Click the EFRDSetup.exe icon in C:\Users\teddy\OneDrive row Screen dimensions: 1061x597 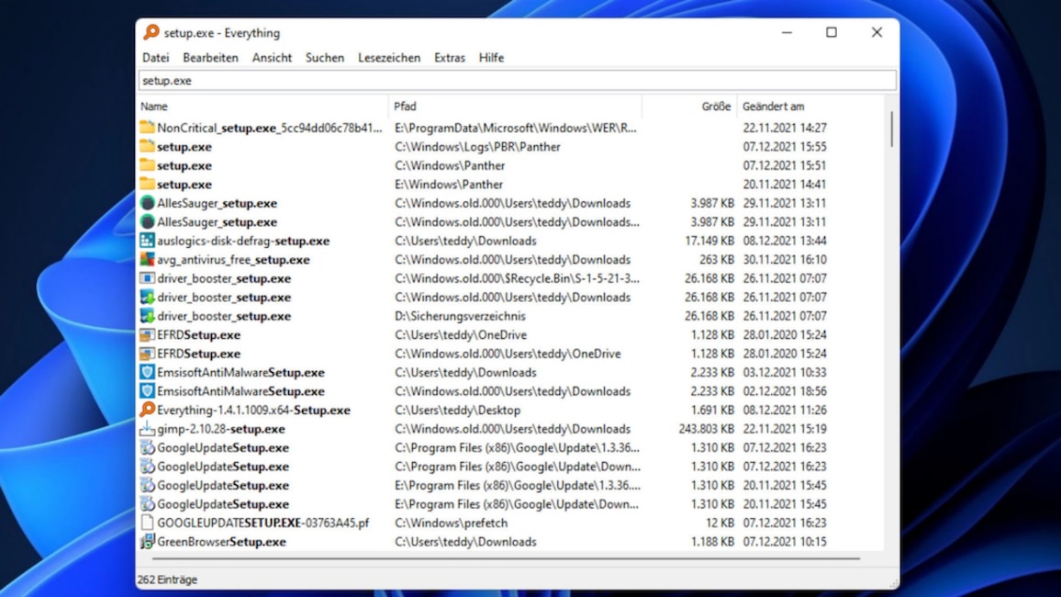147,334
